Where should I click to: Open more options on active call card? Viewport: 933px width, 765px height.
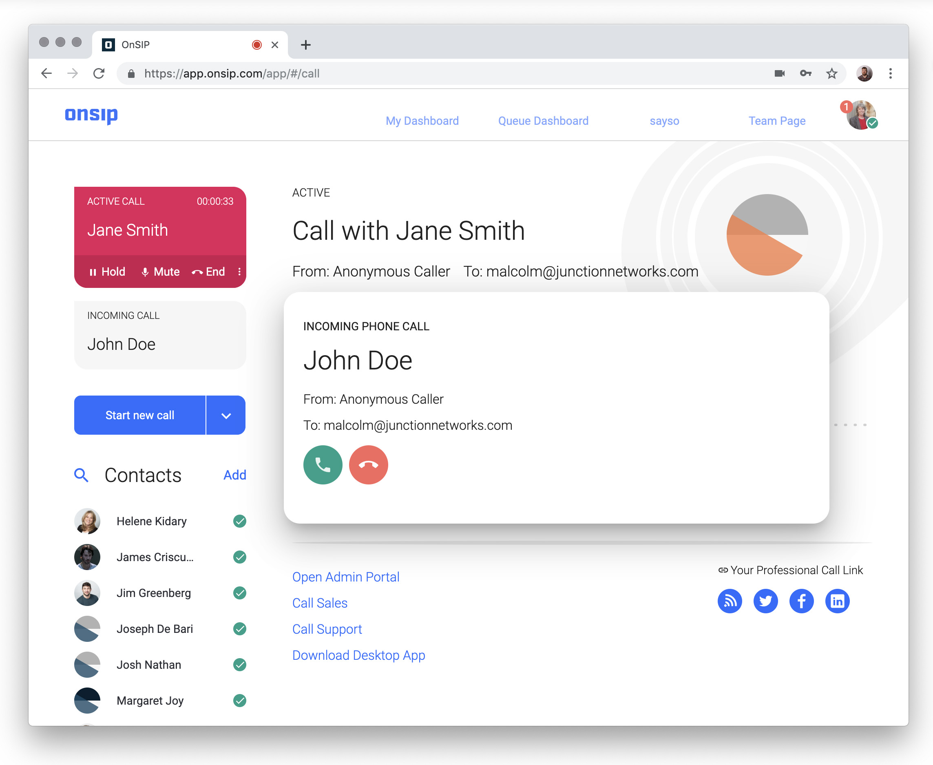click(239, 272)
